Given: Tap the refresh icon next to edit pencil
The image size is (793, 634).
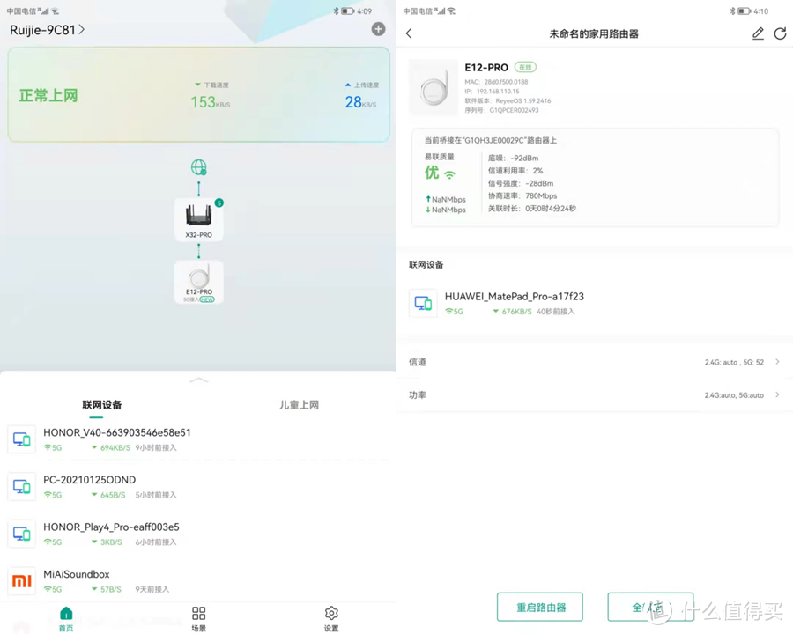Looking at the screenshot, I should tap(781, 33).
